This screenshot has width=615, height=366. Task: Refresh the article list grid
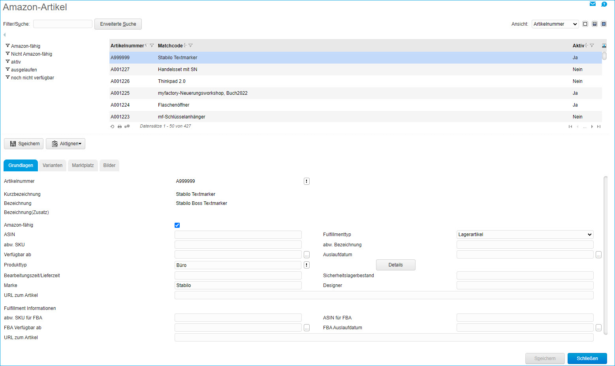coord(112,126)
